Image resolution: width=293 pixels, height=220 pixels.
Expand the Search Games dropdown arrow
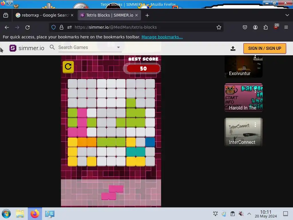pos(118,47)
